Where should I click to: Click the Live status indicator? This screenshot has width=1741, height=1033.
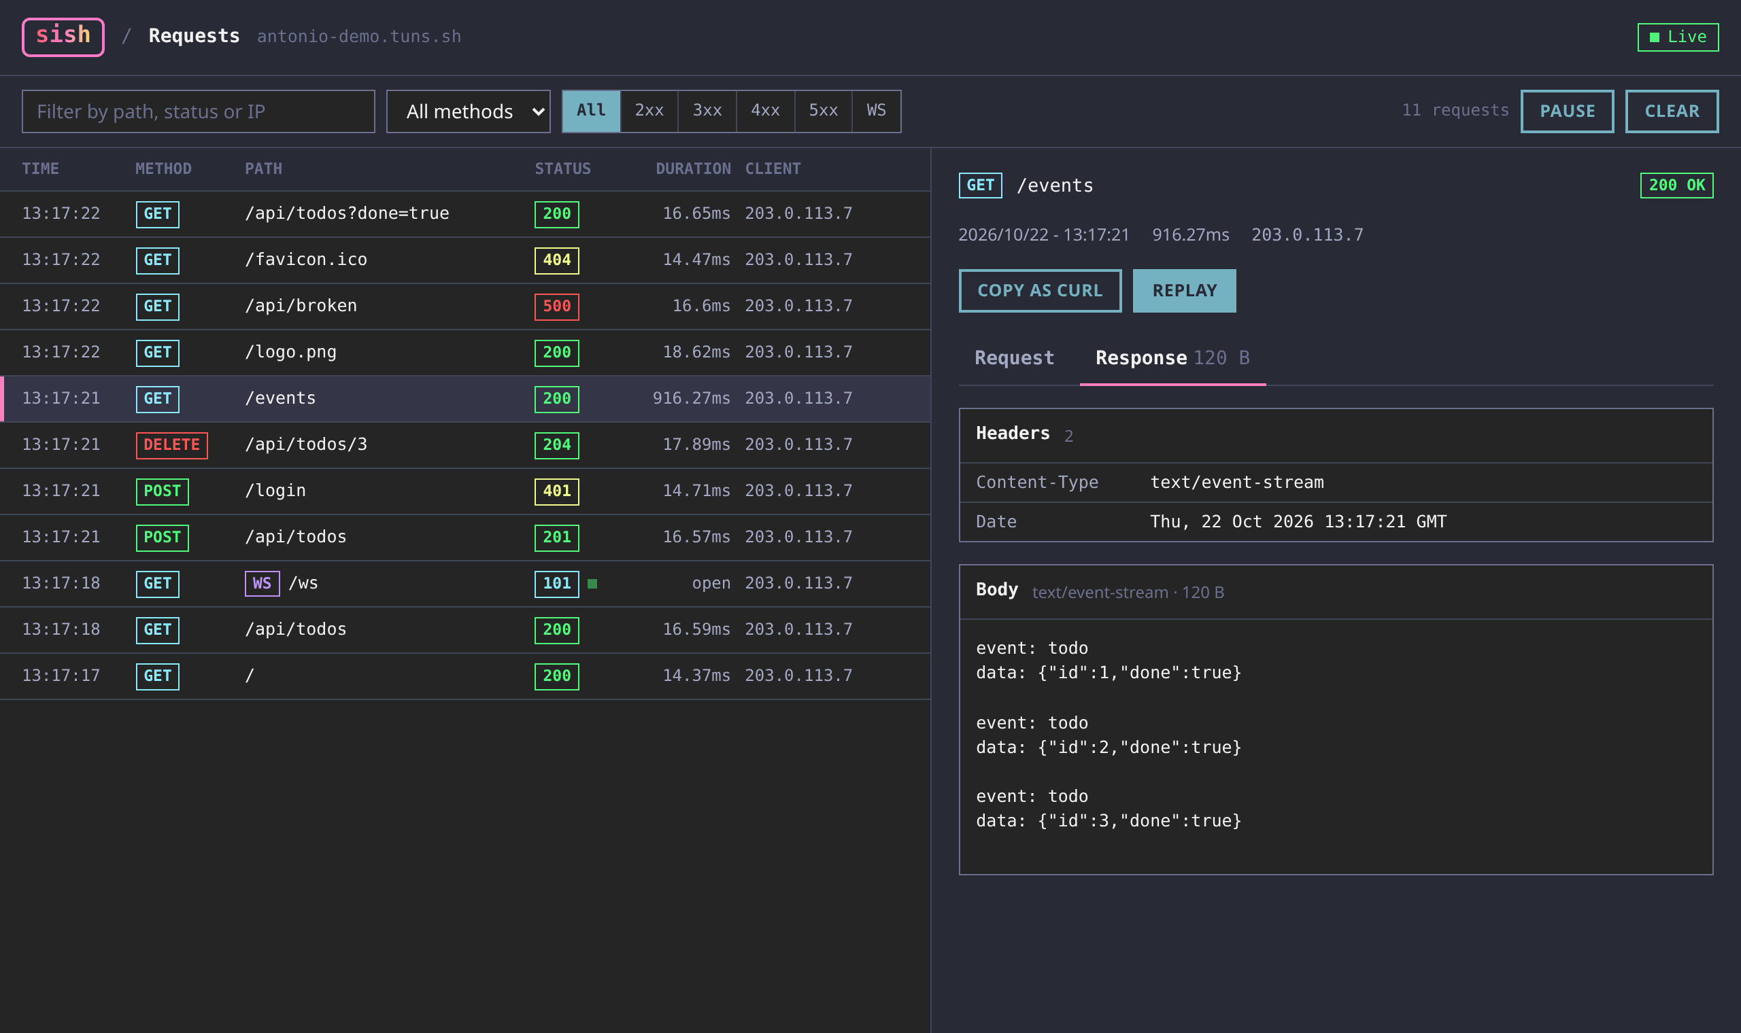click(x=1678, y=37)
